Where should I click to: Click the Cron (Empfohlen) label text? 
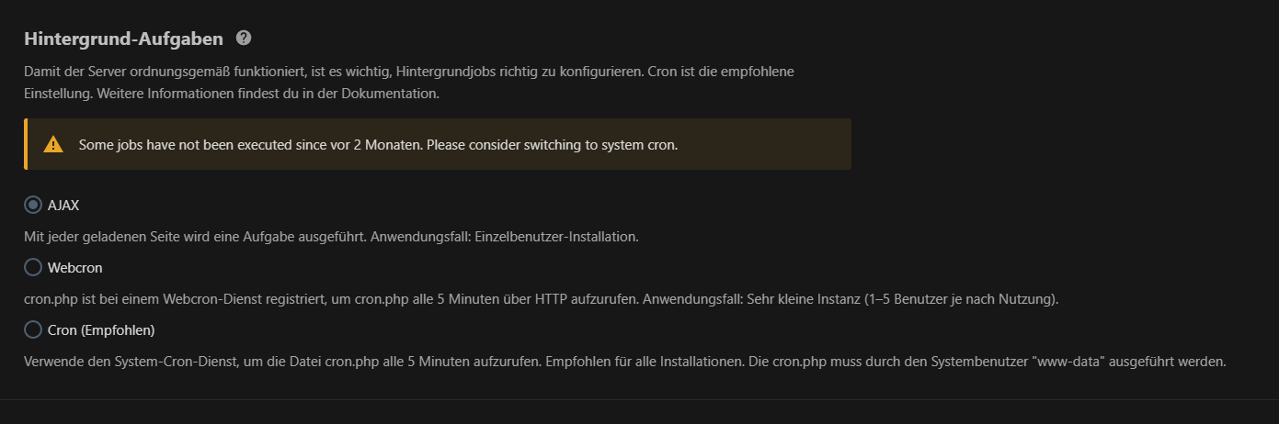pos(101,329)
